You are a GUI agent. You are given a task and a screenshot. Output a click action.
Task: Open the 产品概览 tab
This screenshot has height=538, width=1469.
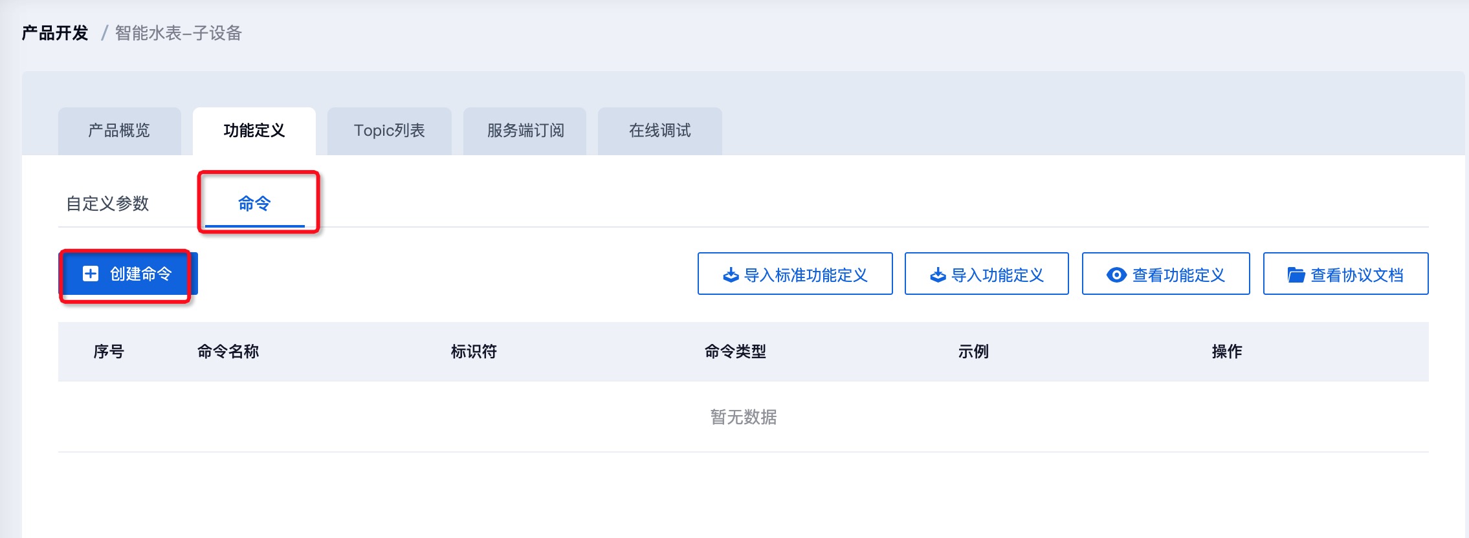119,131
